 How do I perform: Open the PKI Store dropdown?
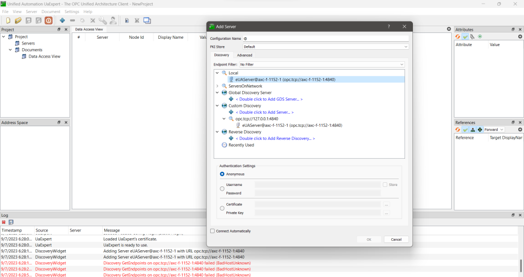click(325, 47)
